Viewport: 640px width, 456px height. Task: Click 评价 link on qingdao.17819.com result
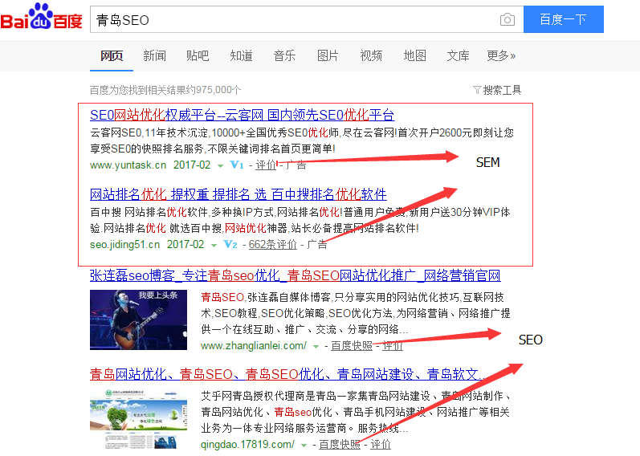[381, 444]
